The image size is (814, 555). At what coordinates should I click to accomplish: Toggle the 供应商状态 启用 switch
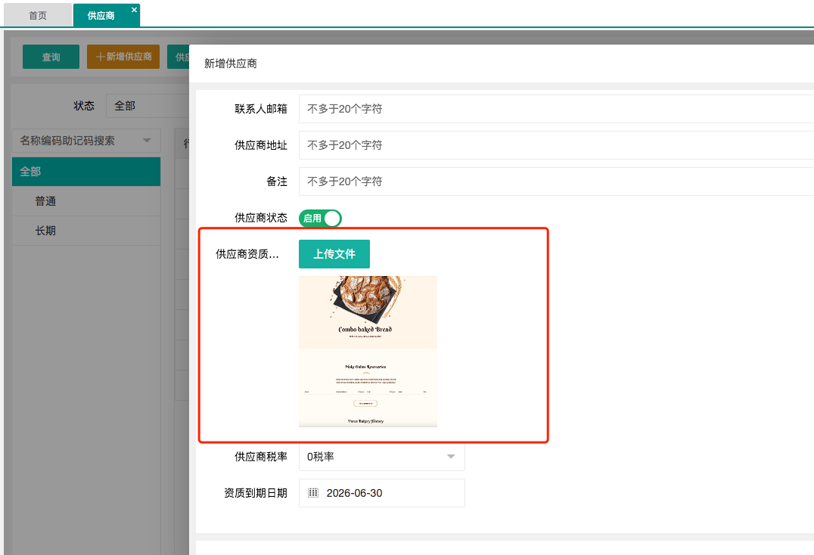point(321,219)
